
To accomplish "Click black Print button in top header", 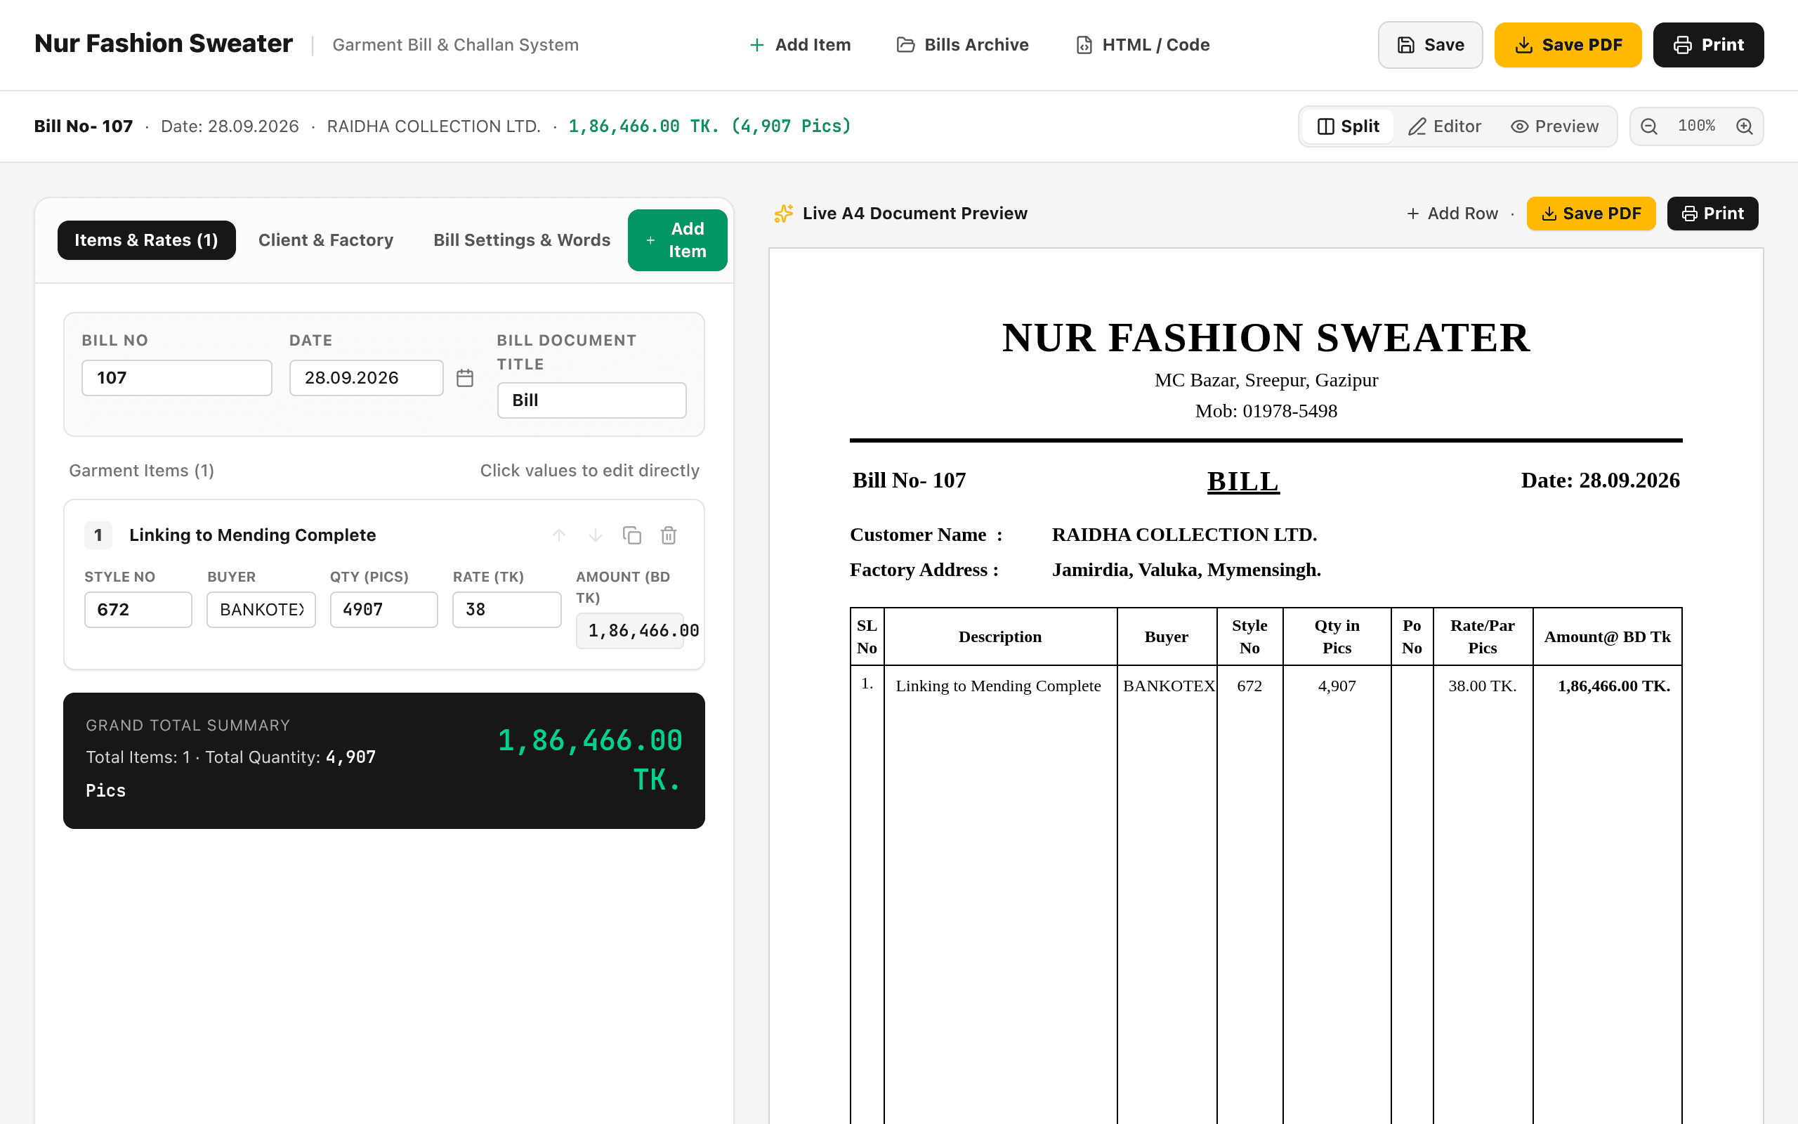I will click(x=1708, y=44).
